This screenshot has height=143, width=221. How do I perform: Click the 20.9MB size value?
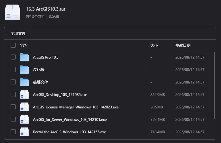[157, 107]
